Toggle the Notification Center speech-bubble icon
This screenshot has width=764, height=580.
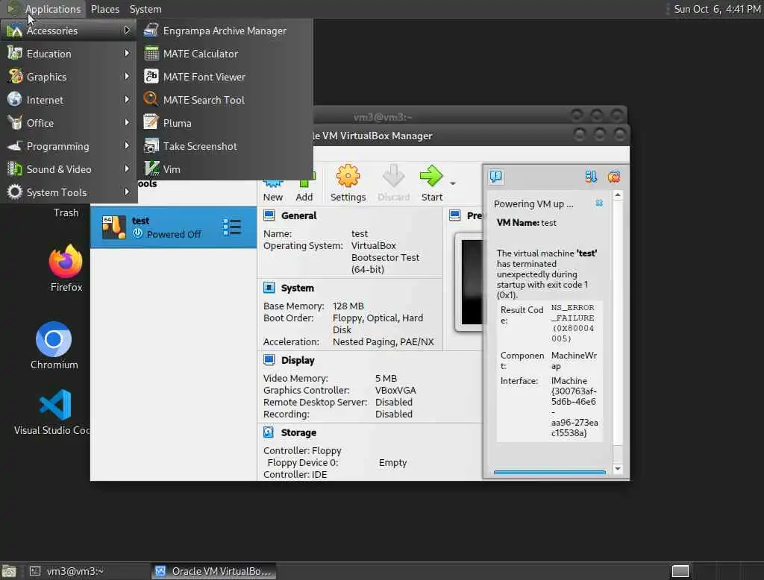coord(496,176)
